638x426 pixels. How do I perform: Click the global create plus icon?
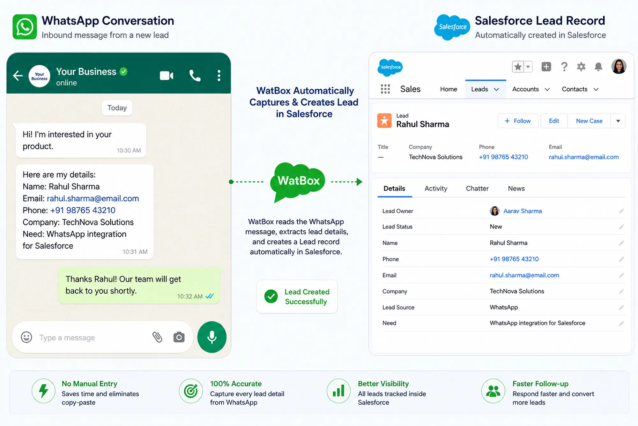click(546, 67)
